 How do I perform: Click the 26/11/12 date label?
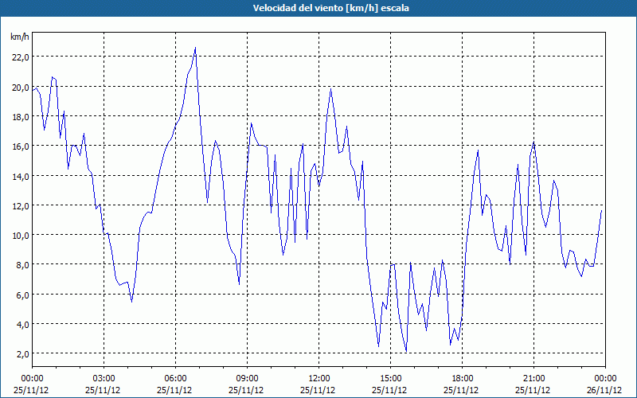(x=604, y=390)
